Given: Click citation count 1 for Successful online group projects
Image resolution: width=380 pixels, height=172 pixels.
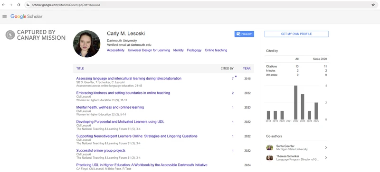Looking at the screenshot, I should [233, 151].
